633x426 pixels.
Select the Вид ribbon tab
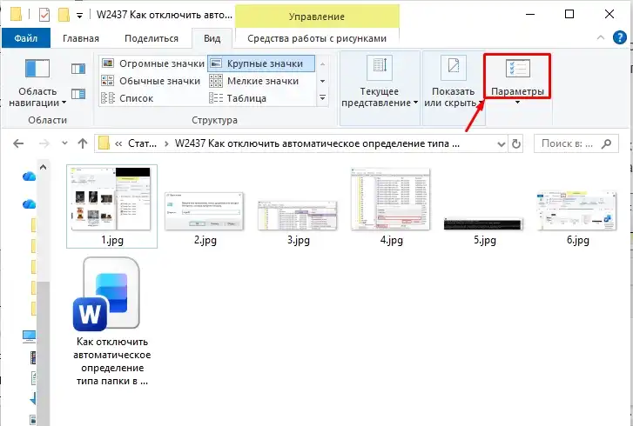212,38
